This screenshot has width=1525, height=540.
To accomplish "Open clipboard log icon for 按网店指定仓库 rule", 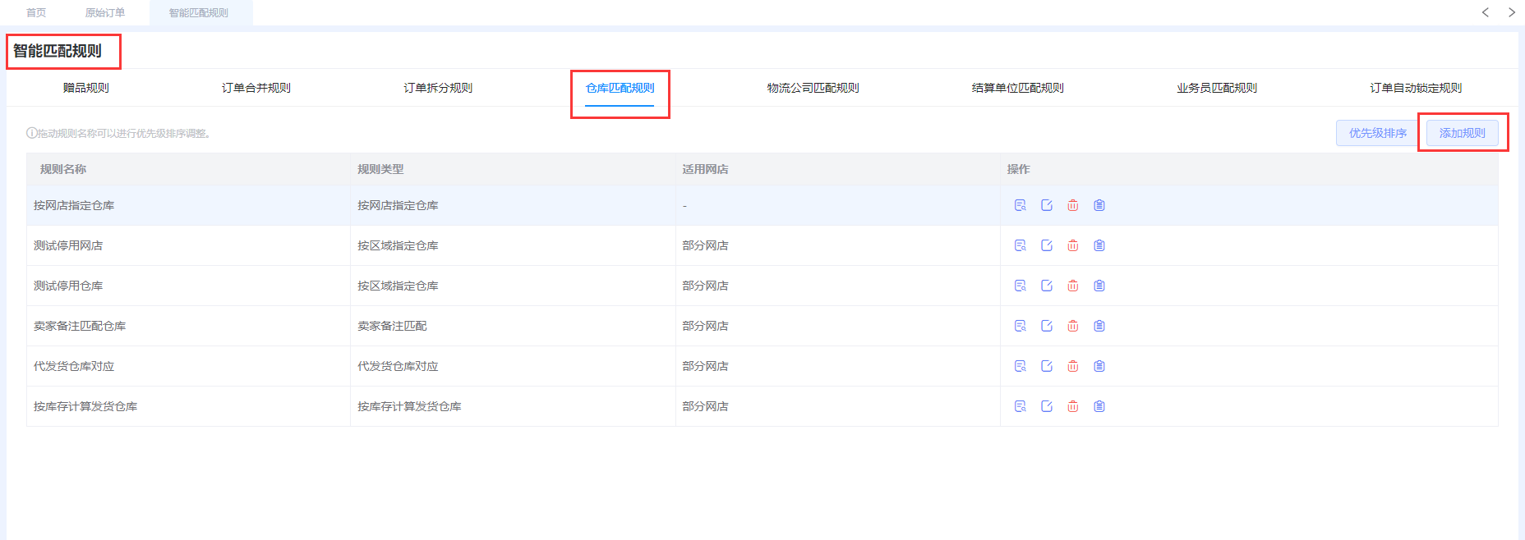I will [x=1099, y=205].
